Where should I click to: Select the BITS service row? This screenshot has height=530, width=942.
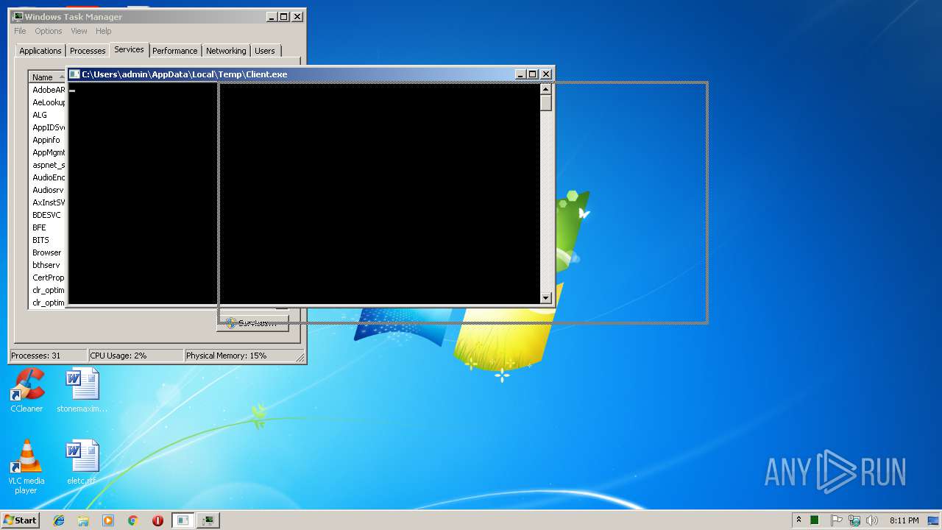point(48,240)
